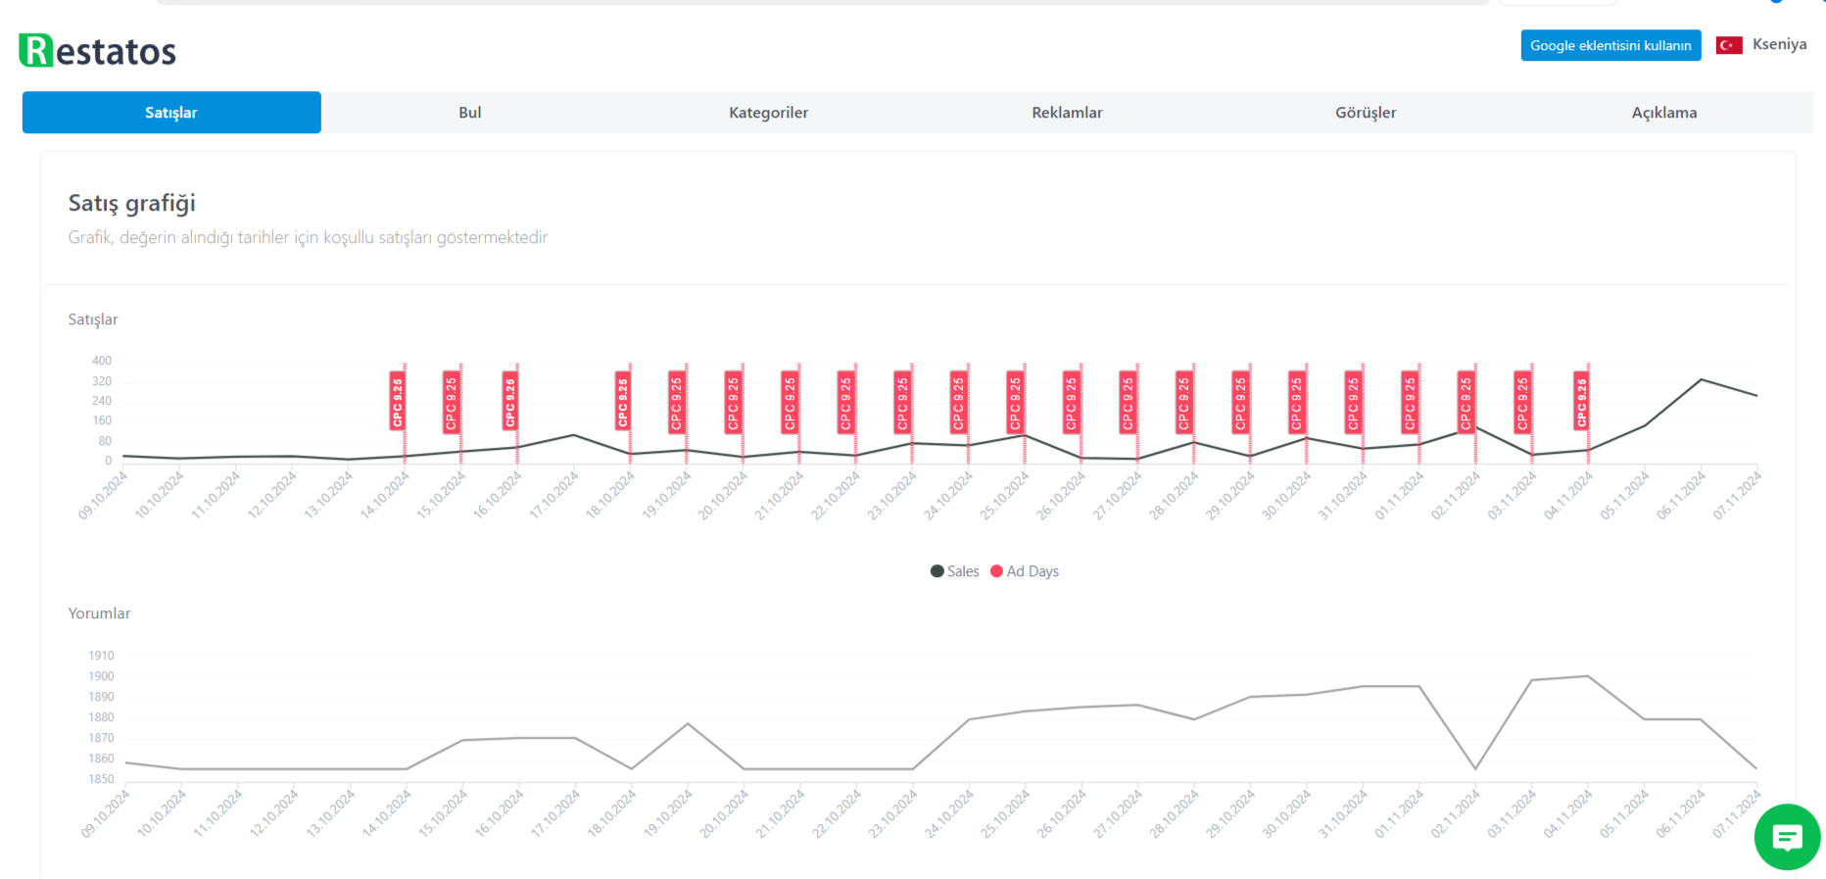Click the Yorumlar chart title text

click(x=99, y=613)
